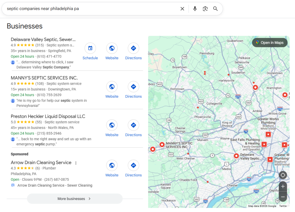
Task: Click inside the search input field
Action: (x=86, y=9)
